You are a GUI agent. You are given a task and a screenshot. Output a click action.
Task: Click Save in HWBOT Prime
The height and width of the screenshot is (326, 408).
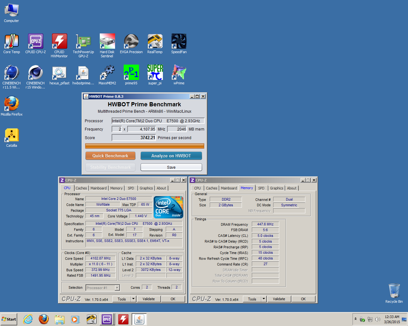pos(171,167)
